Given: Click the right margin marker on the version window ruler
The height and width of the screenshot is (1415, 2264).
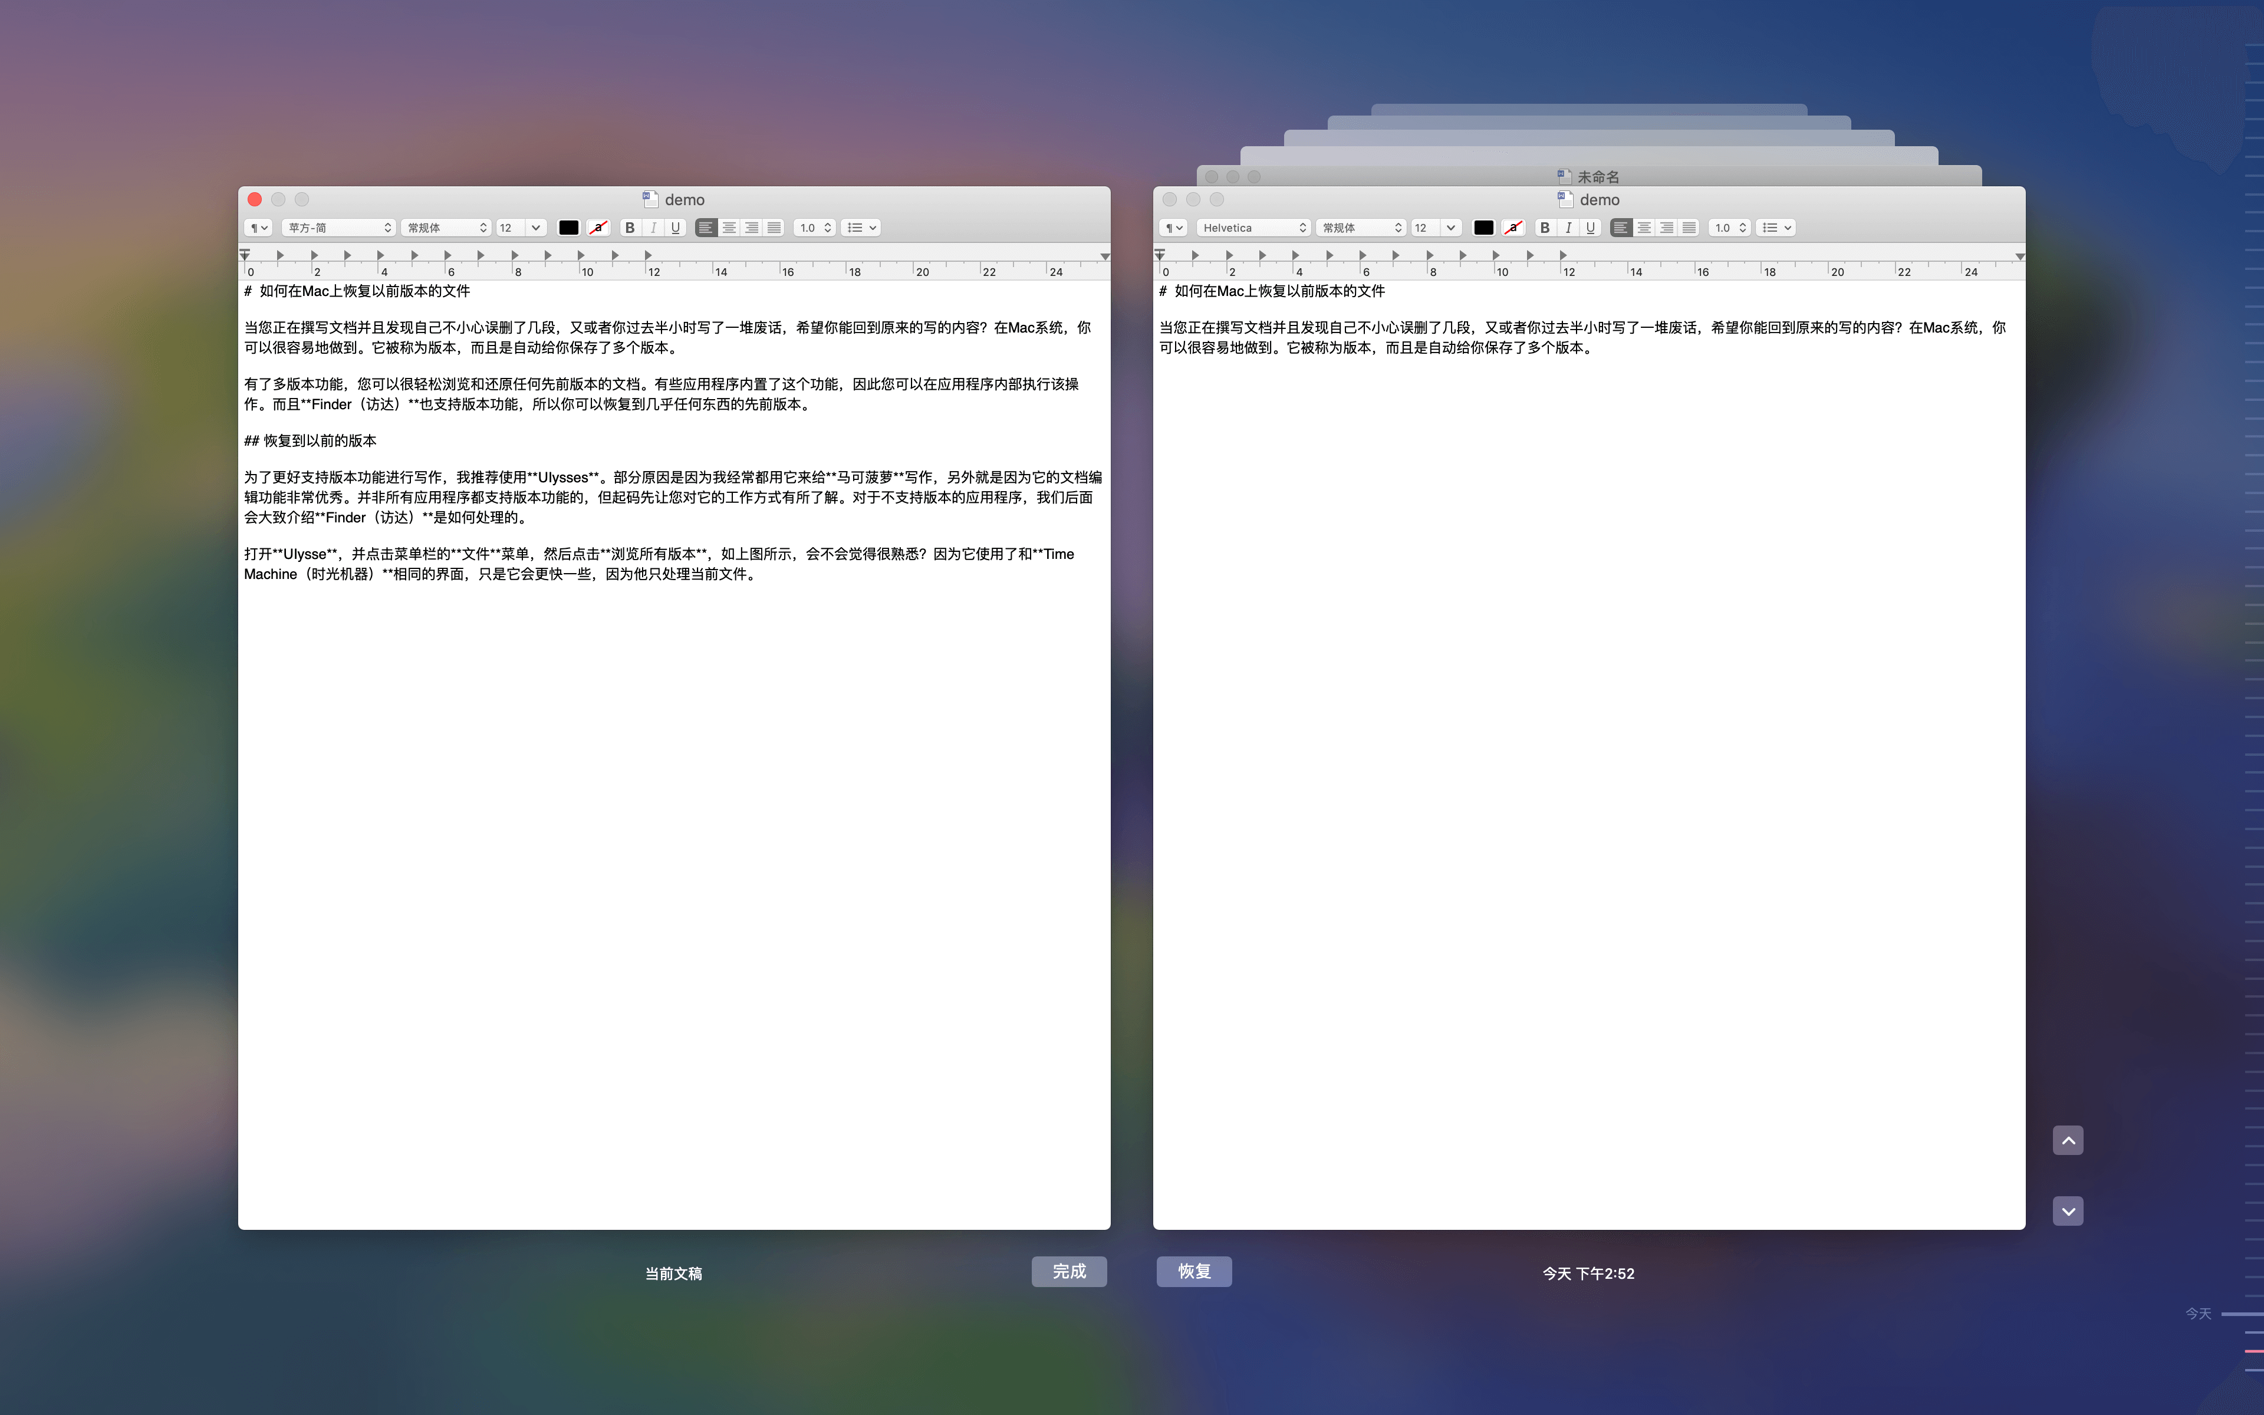Looking at the screenshot, I should [2020, 256].
